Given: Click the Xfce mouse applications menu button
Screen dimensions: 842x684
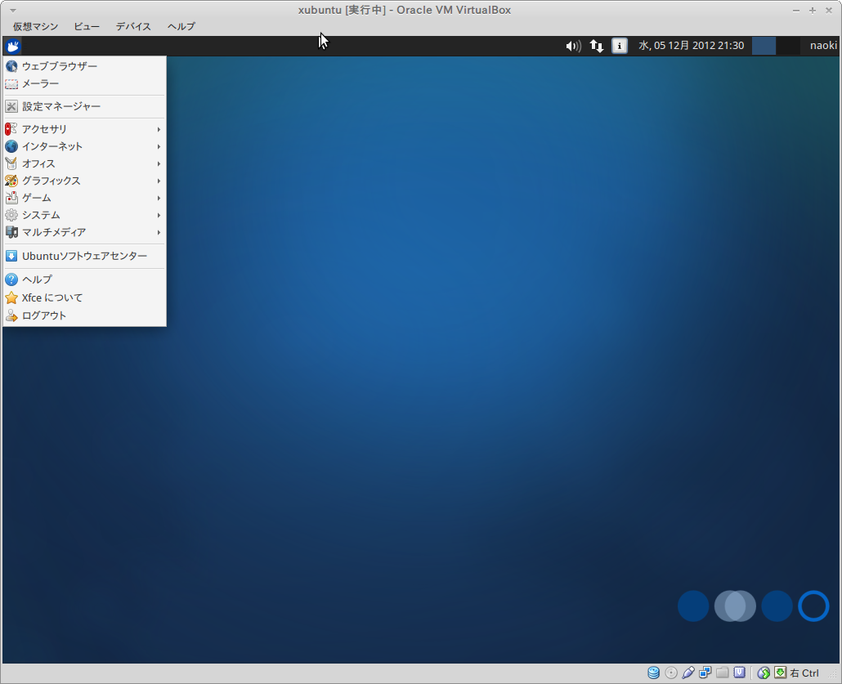Looking at the screenshot, I should [x=13, y=47].
